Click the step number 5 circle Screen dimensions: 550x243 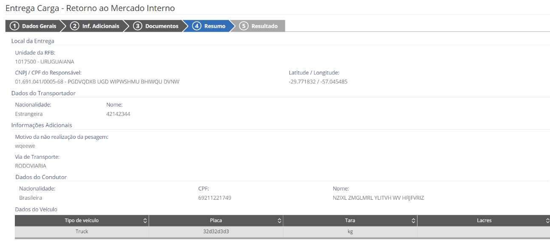click(x=243, y=26)
